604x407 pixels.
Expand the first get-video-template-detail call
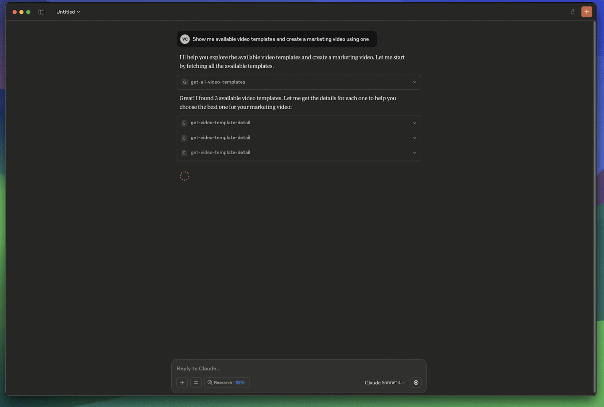coord(414,123)
